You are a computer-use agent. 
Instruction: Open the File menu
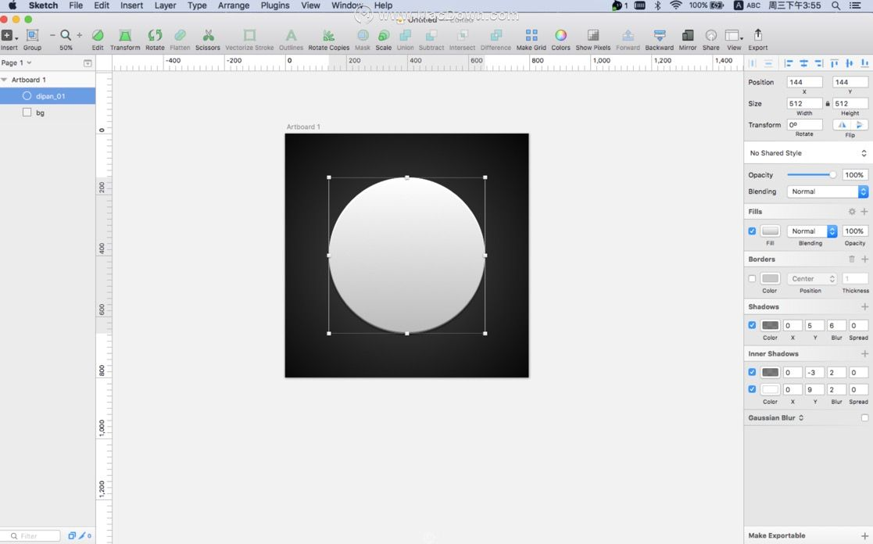[x=76, y=5]
